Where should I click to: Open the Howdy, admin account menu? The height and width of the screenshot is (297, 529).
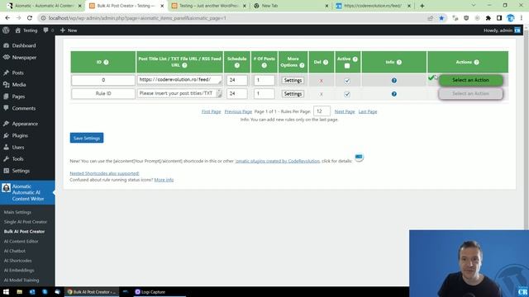(x=502, y=31)
